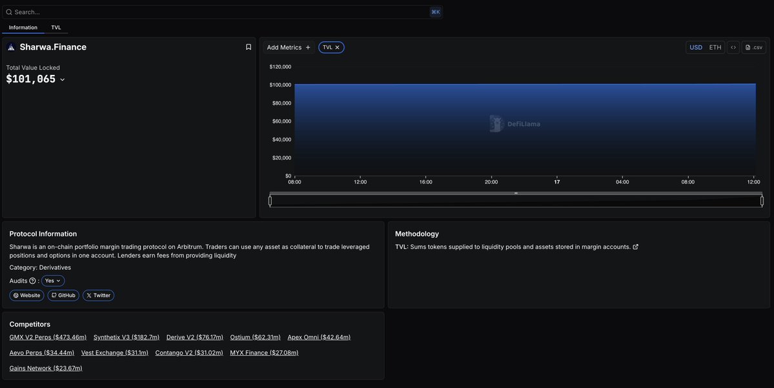Remove the TVL metric chip
Viewport: 774px width, 388px height.
(x=337, y=47)
